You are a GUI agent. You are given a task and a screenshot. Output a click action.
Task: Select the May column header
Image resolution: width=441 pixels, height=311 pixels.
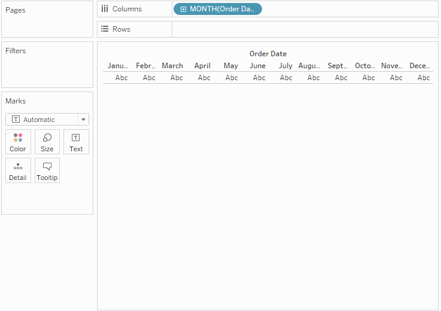[230, 66]
